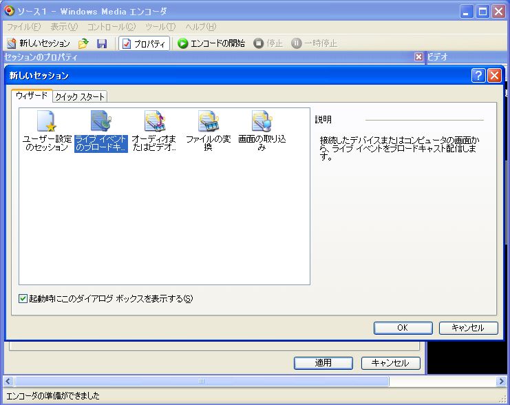The image size is (510, 405).
Task: Select the ユーザー設定のセッション wizard icon
Action: coord(46,122)
